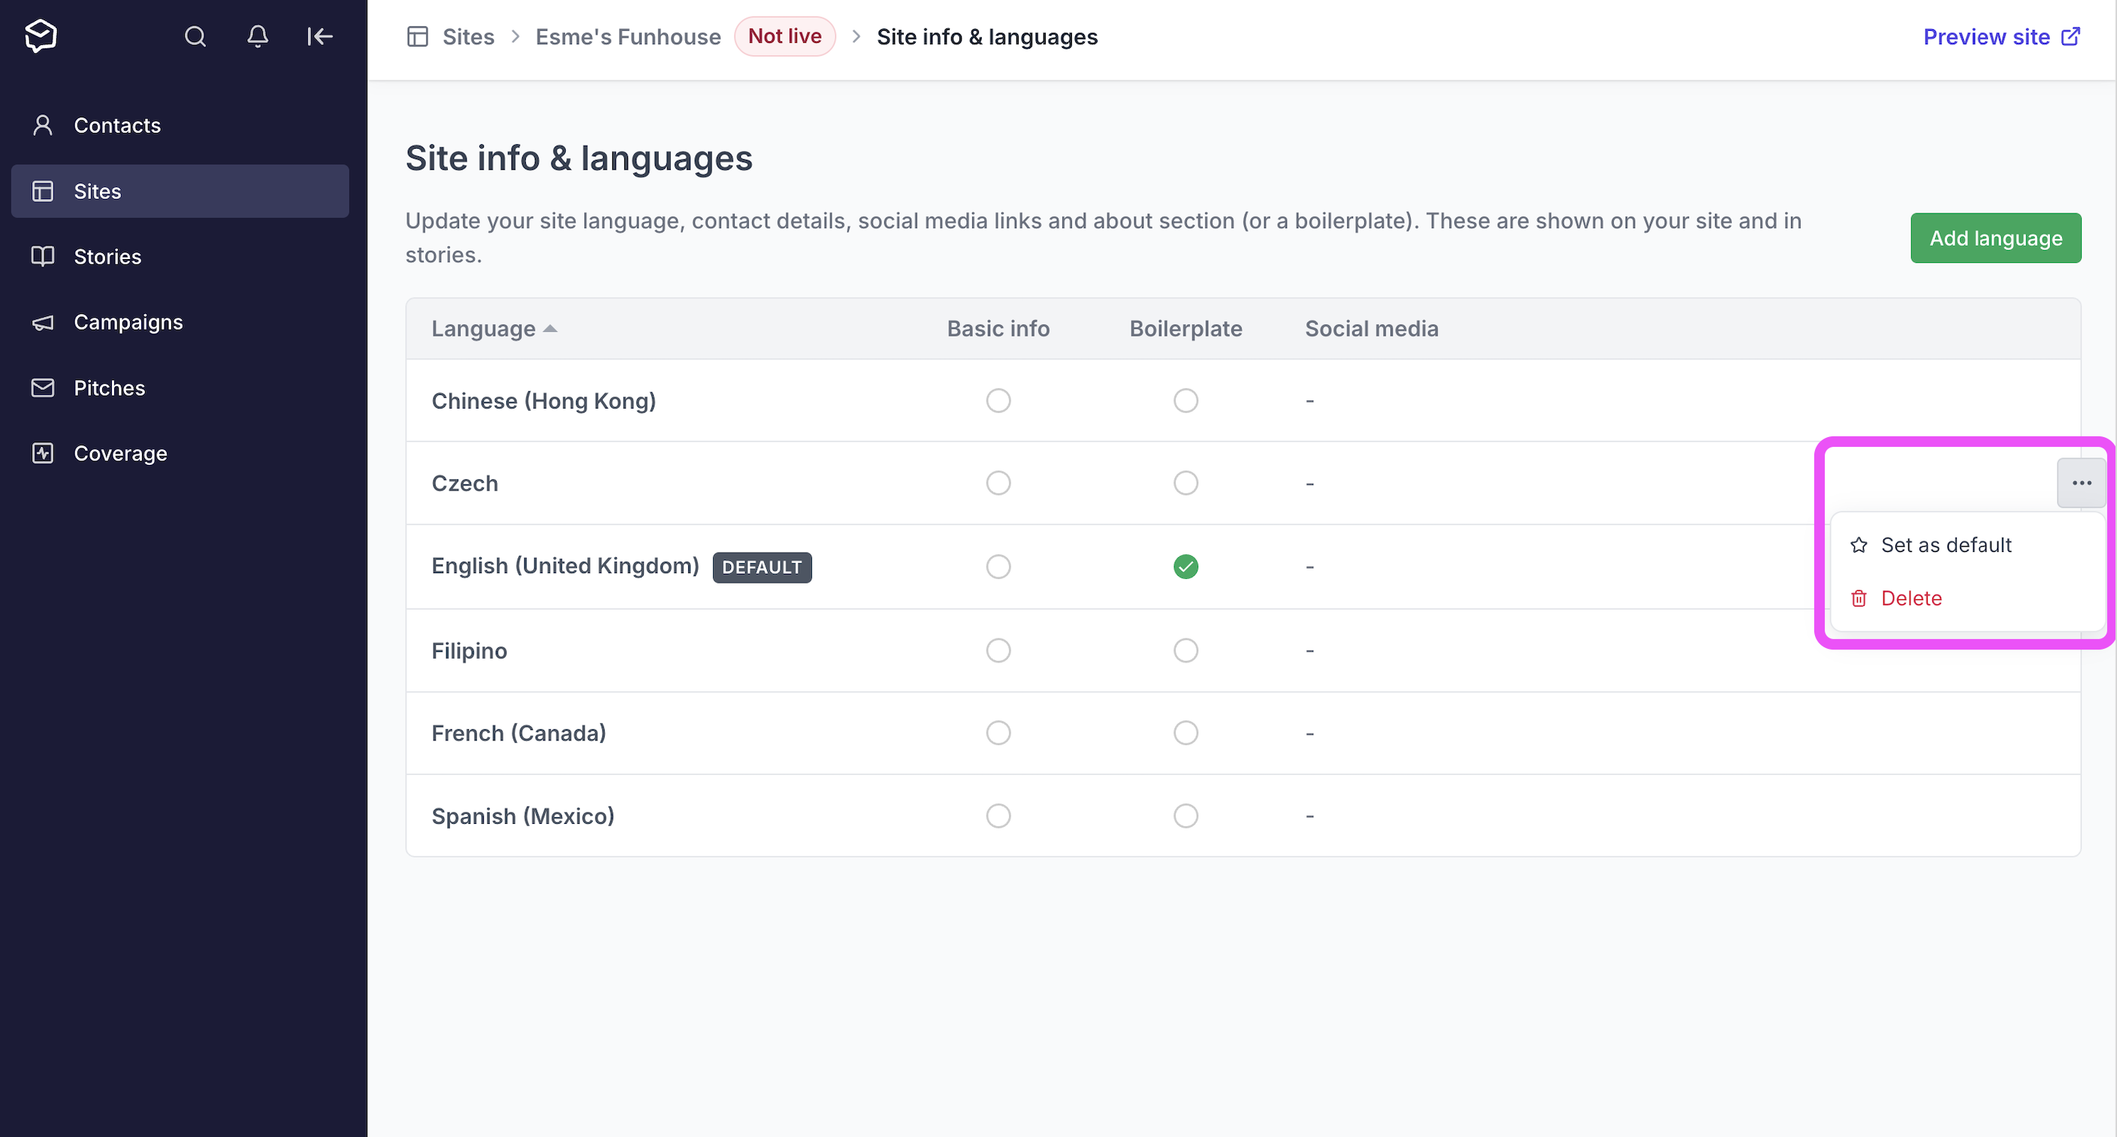Go to Campaigns in sidebar
This screenshot has width=2117, height=1137.
pyautogui.click(x=180, y=322)
